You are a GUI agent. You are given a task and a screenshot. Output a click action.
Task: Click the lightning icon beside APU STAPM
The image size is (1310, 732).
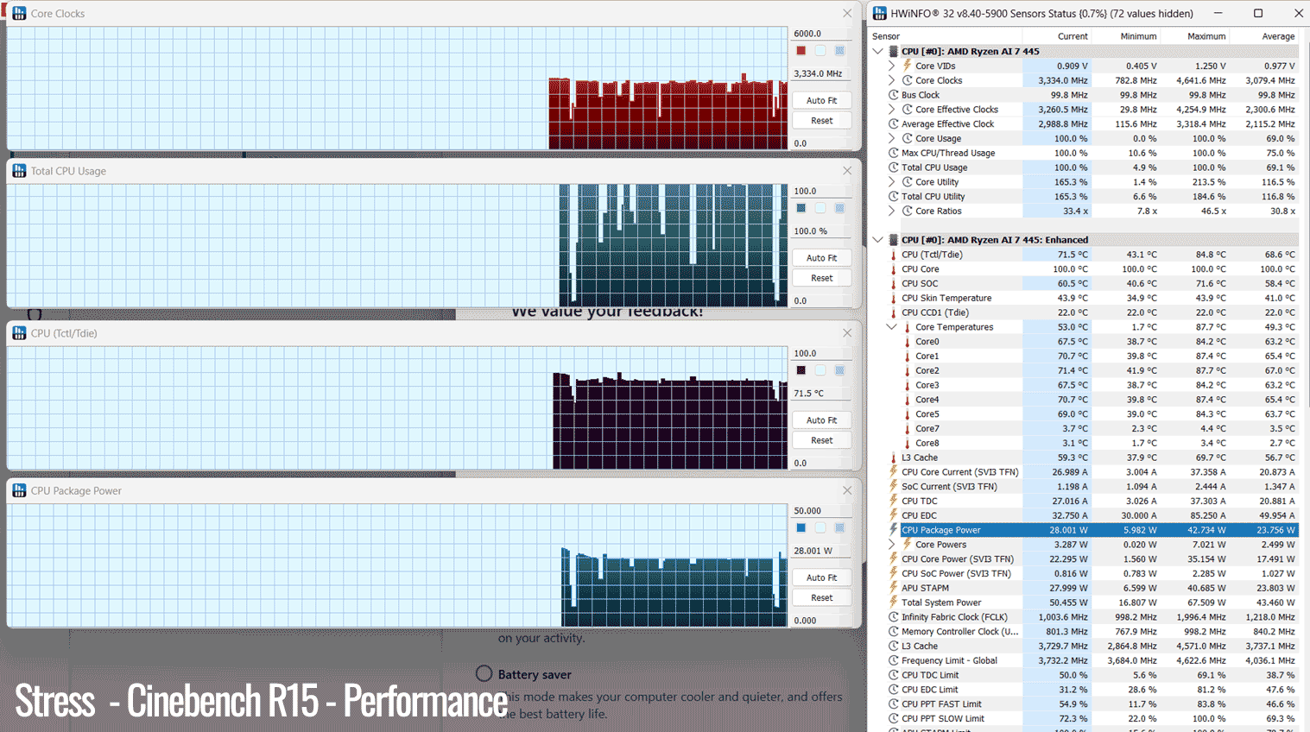(894, 588)
